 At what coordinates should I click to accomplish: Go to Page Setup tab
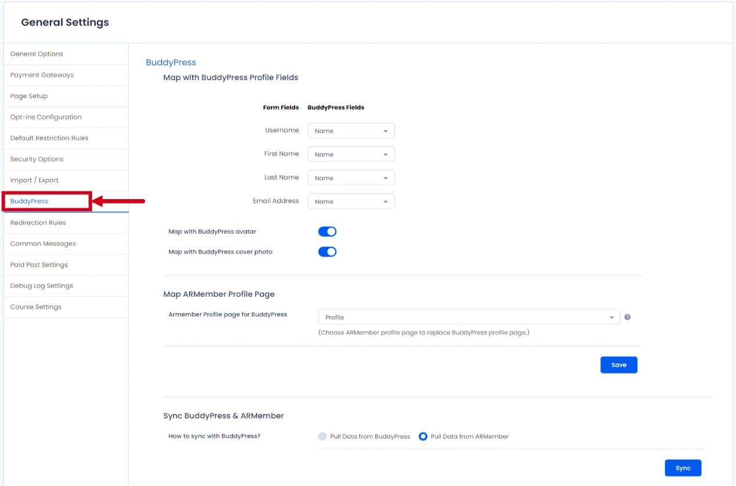point(66,96)
